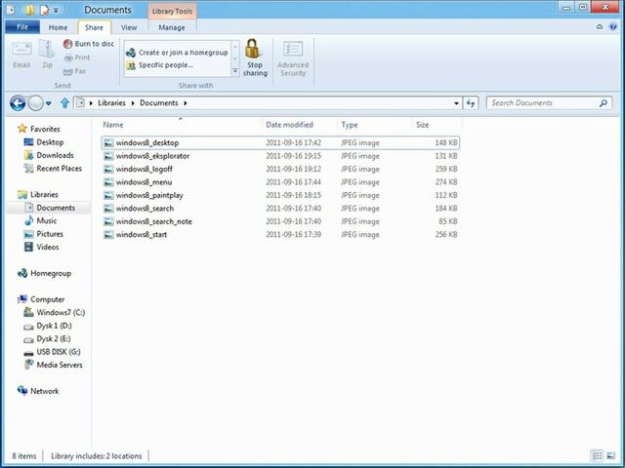
Task: Expand the Share with gallery list
Action: pyautogui.click(x=235, y=71)
